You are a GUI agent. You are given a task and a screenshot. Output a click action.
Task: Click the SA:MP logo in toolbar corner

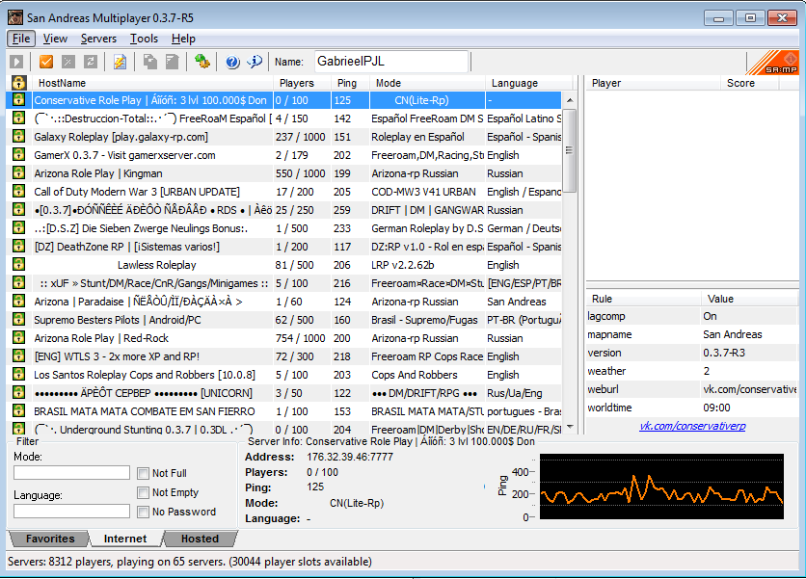pos(772,63)
